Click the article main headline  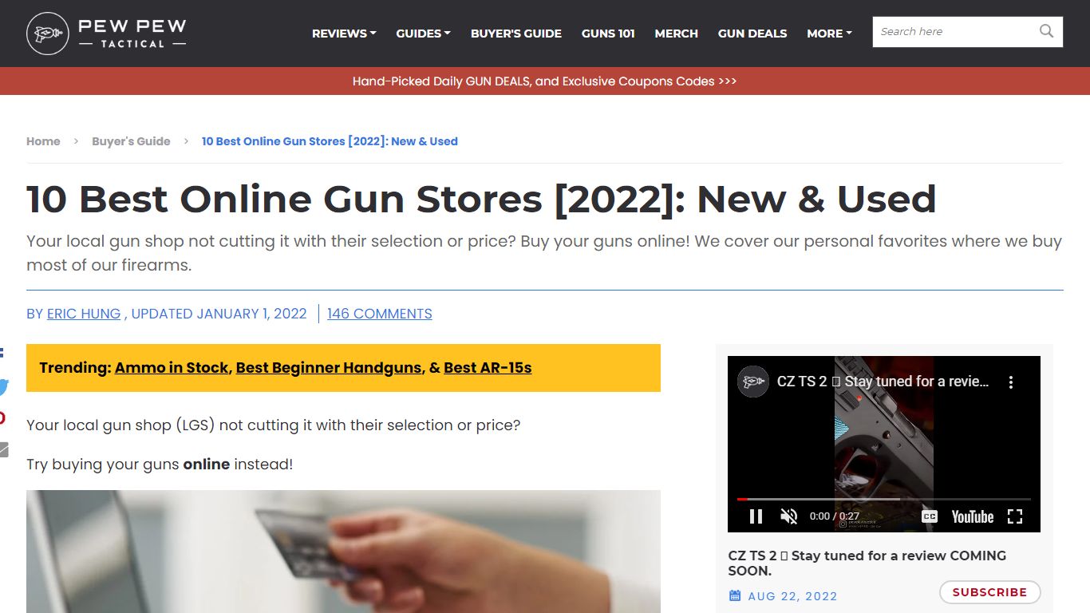pyautogui.click(x=481, y=199)
